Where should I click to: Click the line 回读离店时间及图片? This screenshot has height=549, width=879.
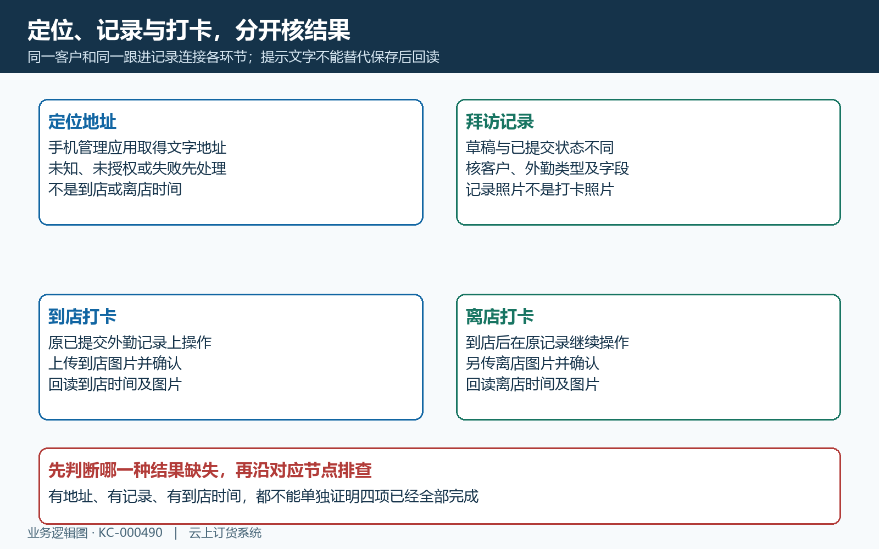(x=532, y=384)
